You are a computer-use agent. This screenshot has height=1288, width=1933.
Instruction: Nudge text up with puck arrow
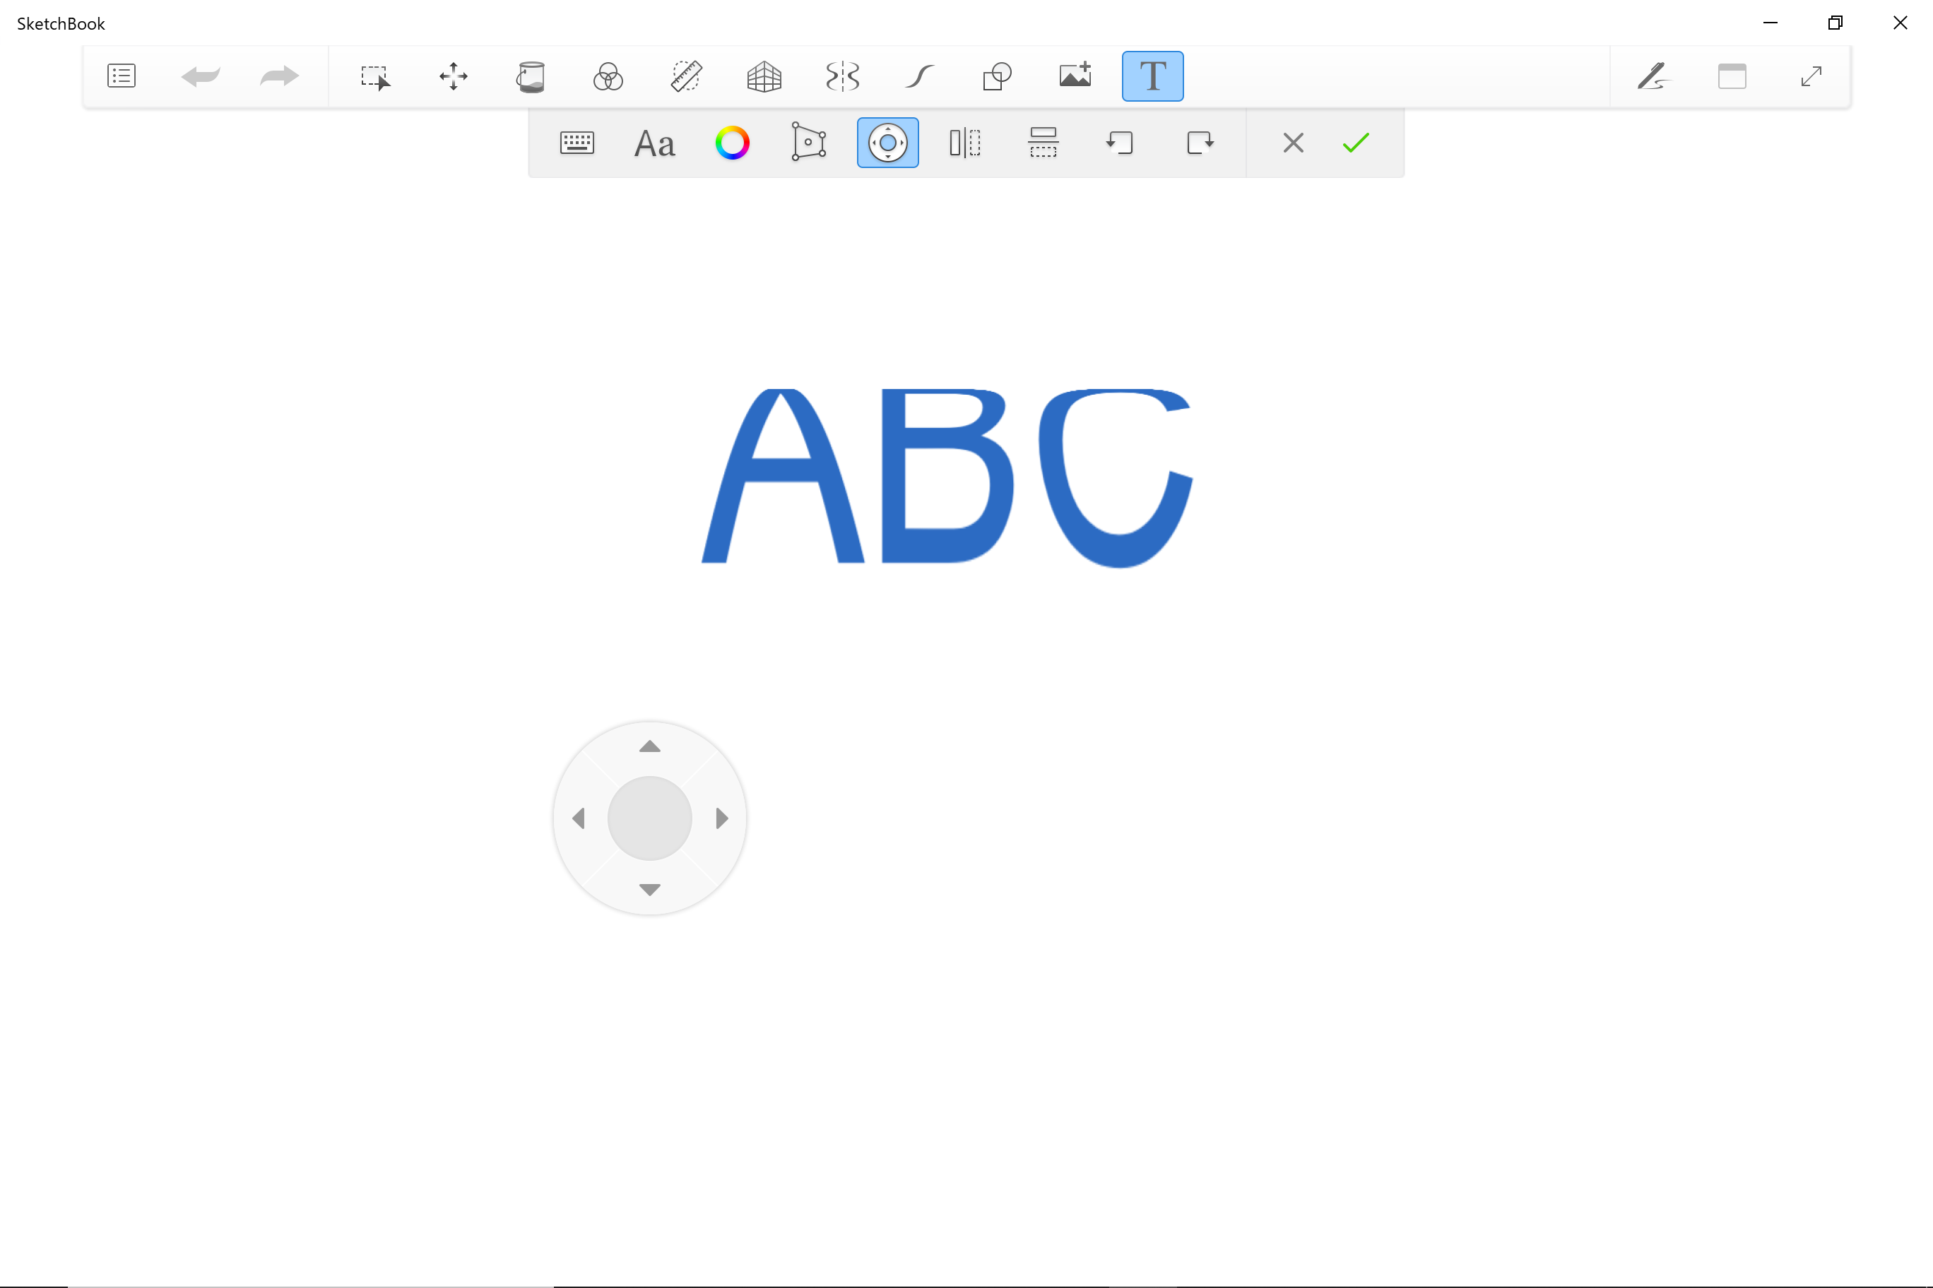coord(650,746)
